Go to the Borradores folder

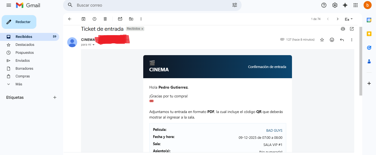coord(24,69)
